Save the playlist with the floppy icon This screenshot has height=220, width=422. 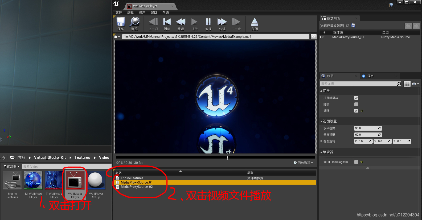(x=353, y=26)
